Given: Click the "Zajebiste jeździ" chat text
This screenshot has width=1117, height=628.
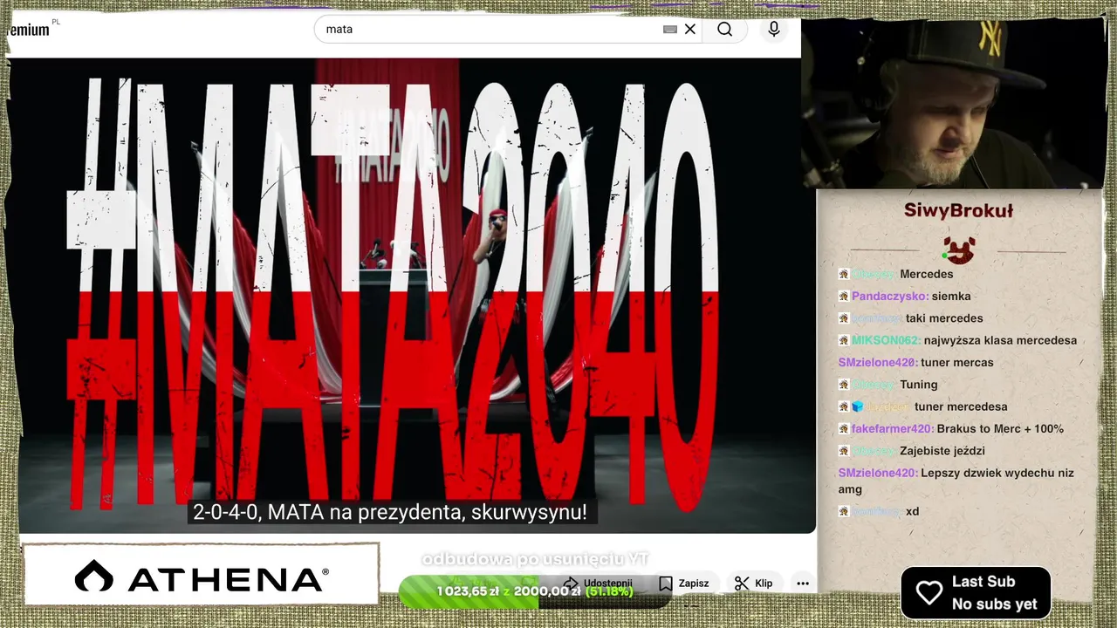Looking at the screenshot, I should [942, 451].
